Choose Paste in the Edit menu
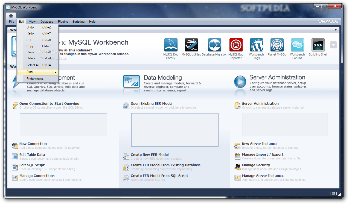Viewport: 349px width, 204px height. 38,52
